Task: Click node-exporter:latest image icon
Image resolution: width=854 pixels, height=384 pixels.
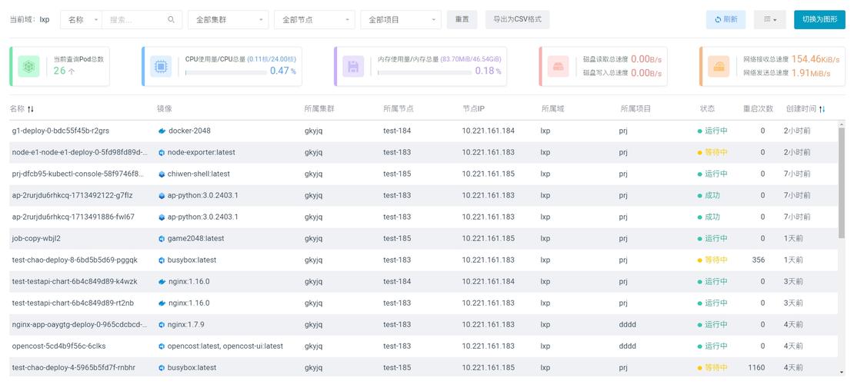Action: tap(162, 153)
